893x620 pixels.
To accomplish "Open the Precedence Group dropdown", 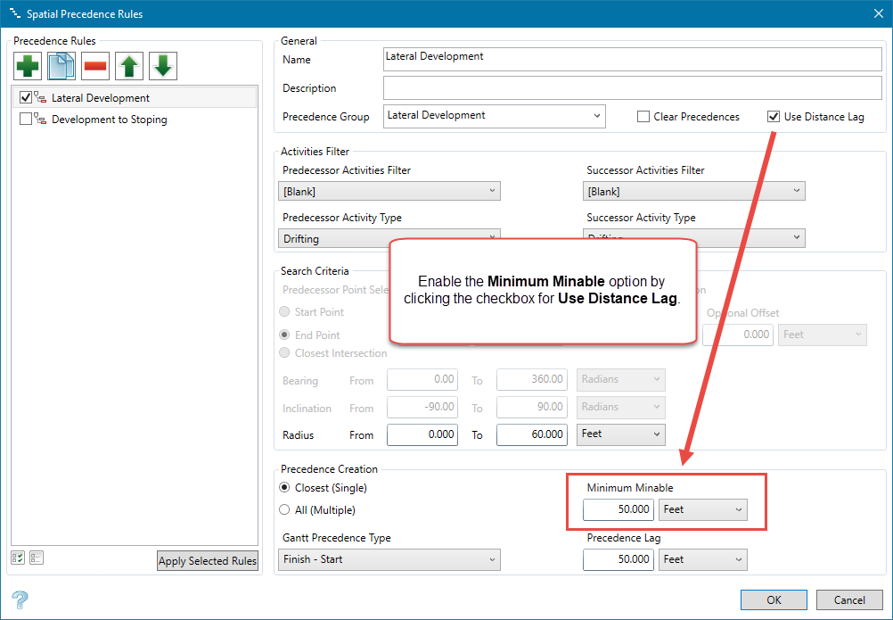I will point(495,116).
